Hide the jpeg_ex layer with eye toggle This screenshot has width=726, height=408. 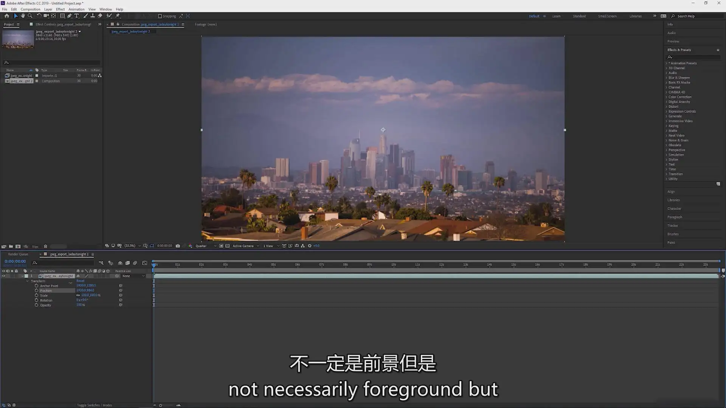[x=4, y=276]
